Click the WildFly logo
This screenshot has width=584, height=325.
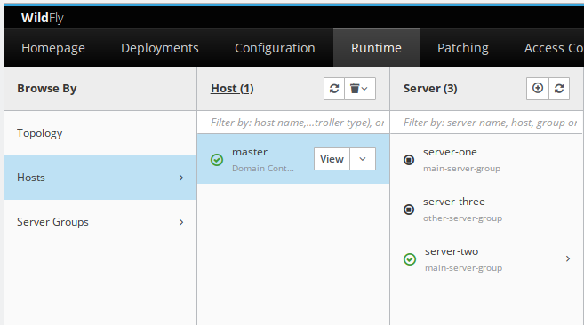click(x=42, y=18)
